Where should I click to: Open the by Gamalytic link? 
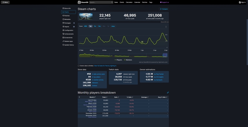158,80
